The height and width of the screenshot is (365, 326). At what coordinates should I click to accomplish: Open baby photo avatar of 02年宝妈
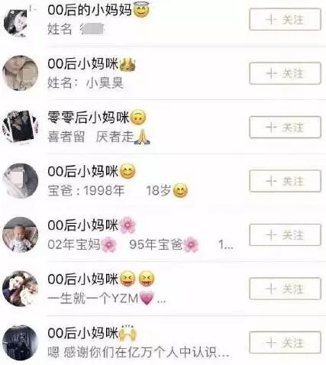tap(21, 234)
